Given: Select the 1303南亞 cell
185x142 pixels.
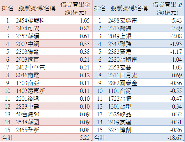Looking at the screenshot, I should coord(37,83).
